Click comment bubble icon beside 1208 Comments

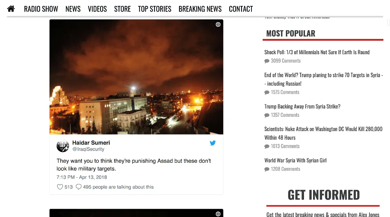click(x=267, y=169)
